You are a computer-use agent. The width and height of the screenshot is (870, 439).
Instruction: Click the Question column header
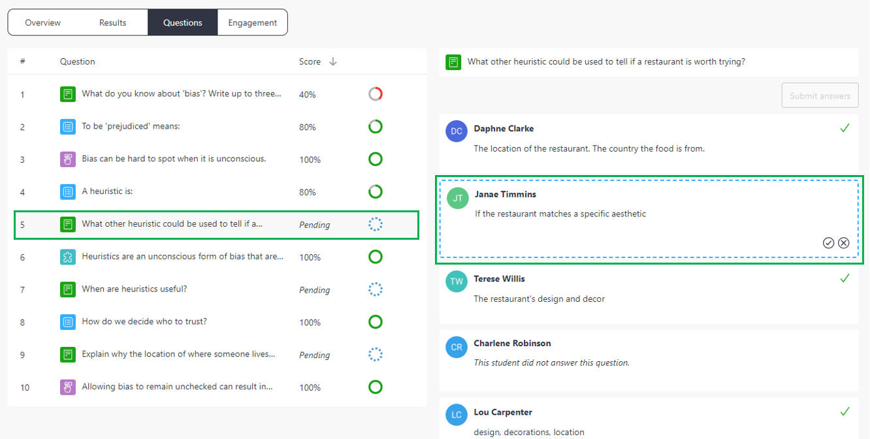click(78, 61)
